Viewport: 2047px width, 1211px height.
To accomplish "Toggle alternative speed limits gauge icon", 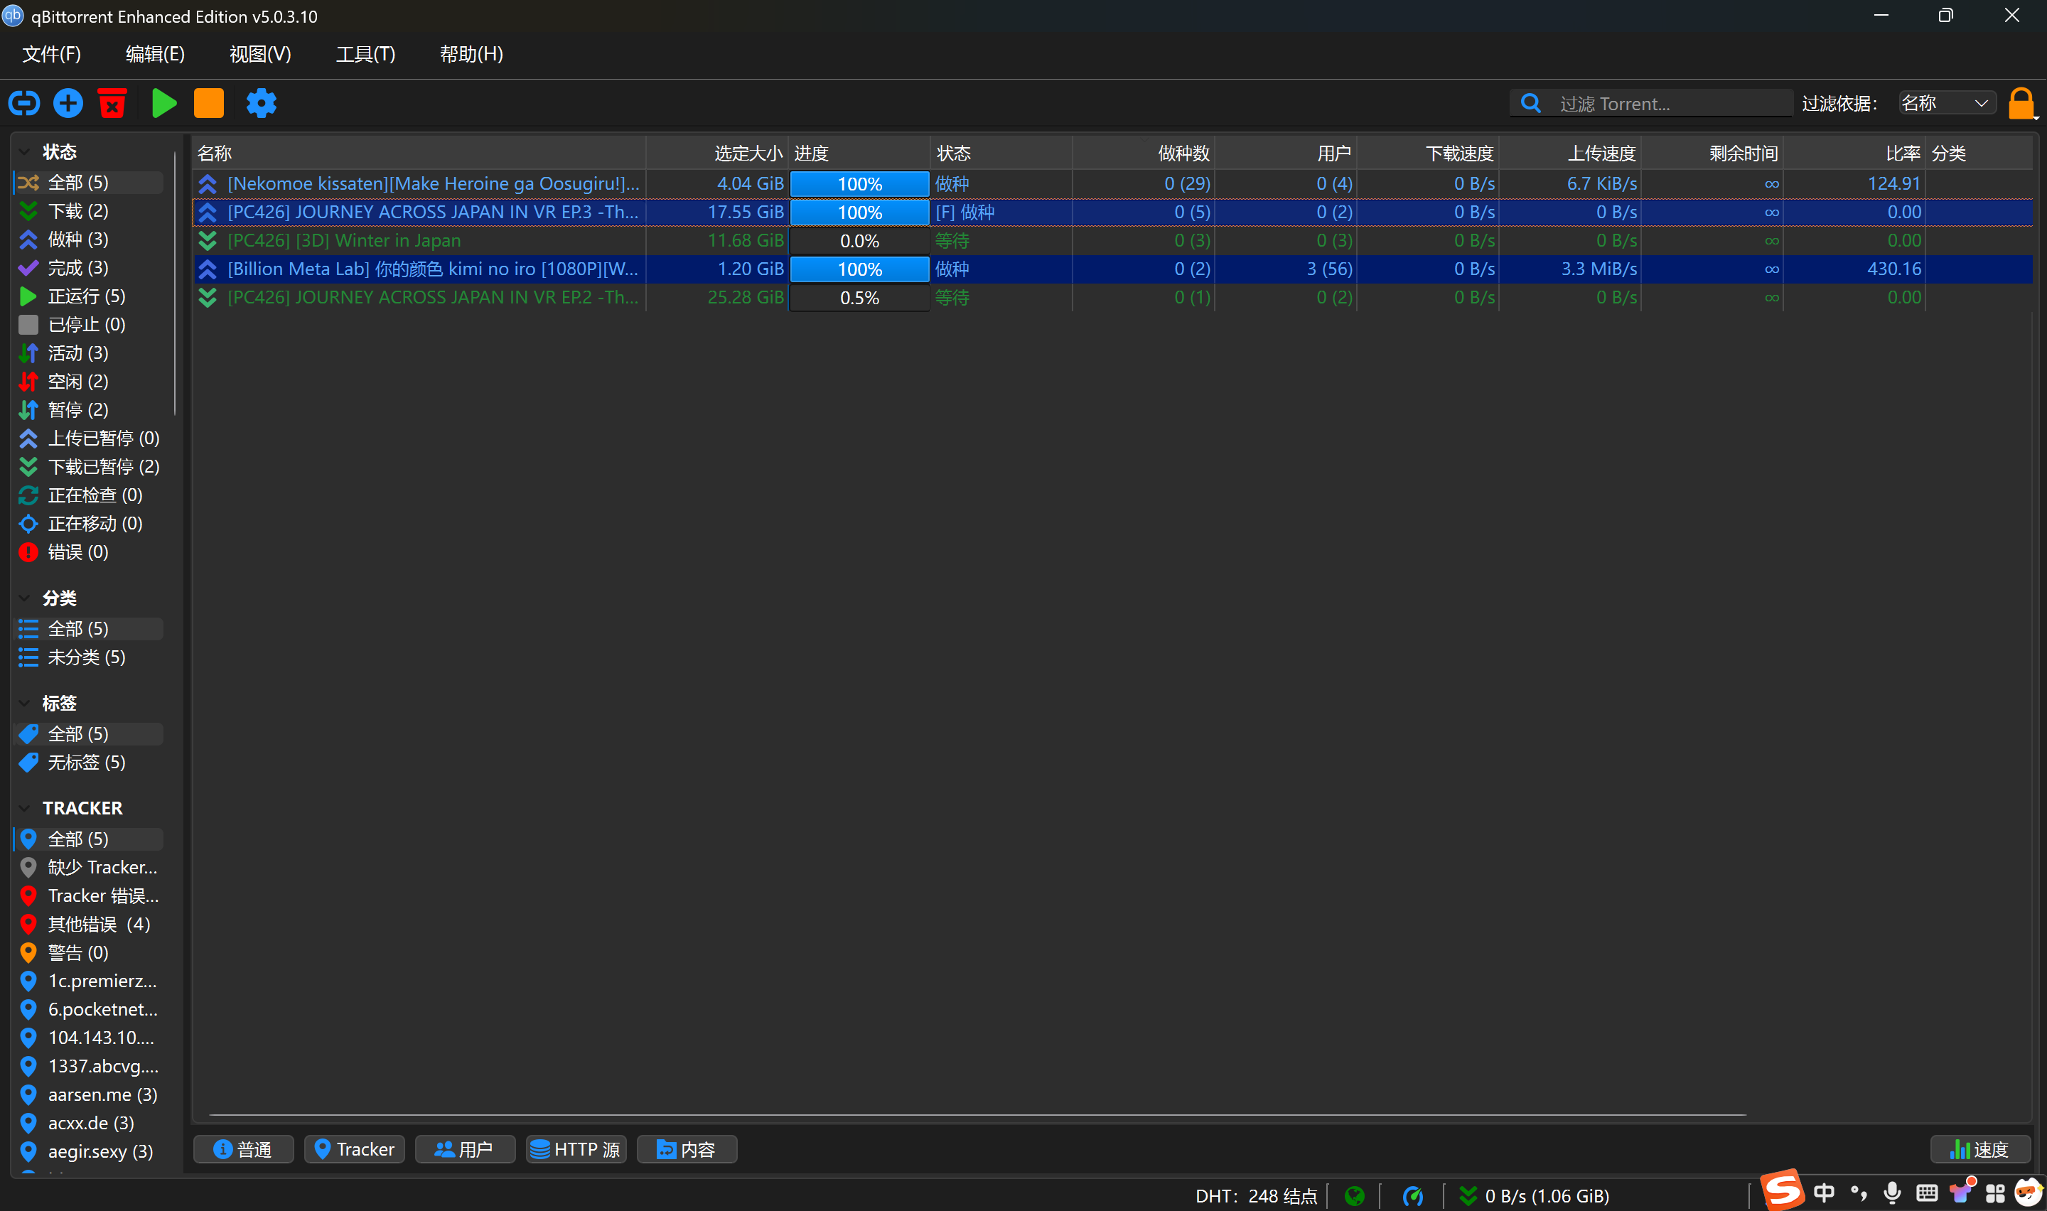I will pyautogui.click(x=1412, y=1196).
